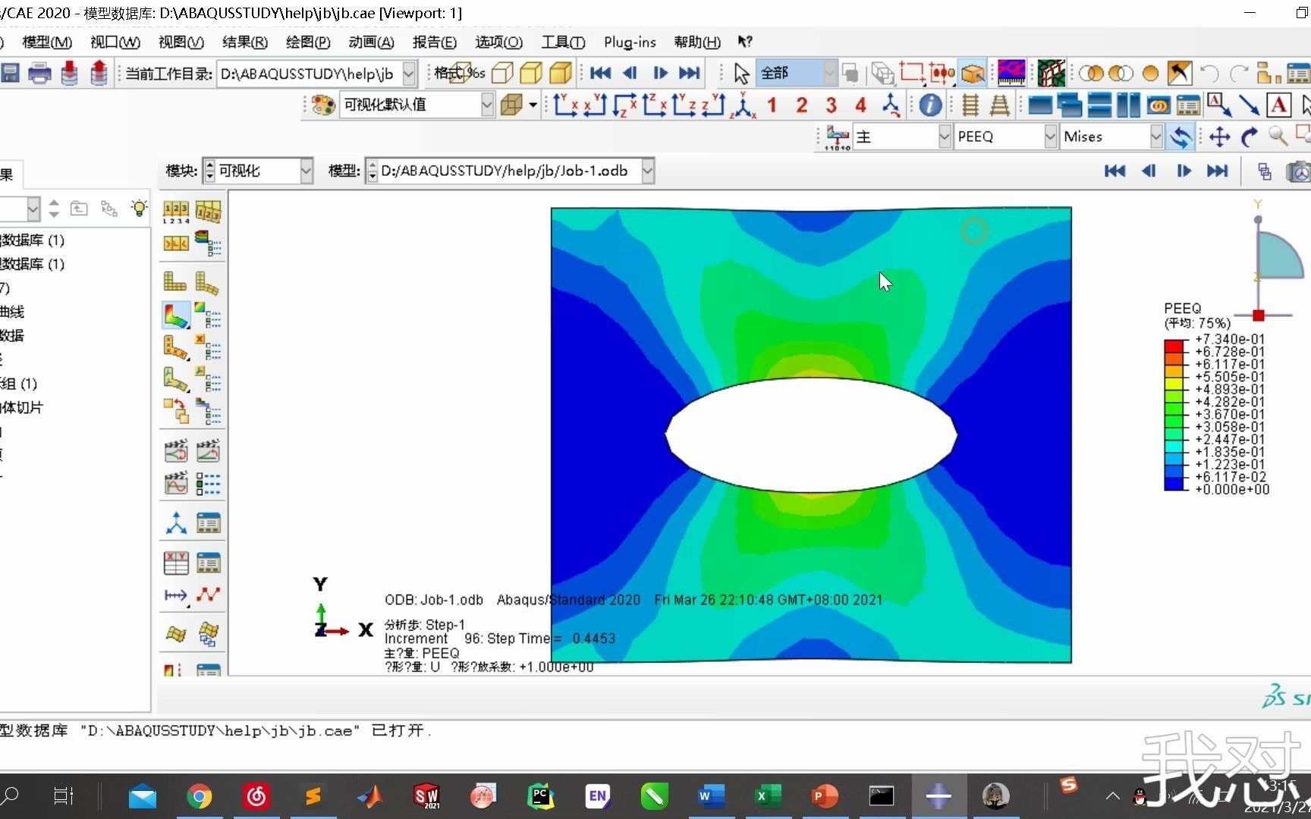
Task: Apply custom view number 4
Action: [860, 105]
